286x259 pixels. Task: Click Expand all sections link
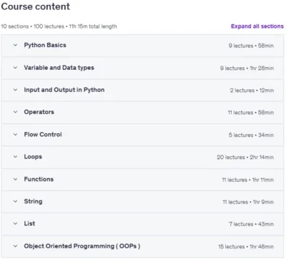(257, 26)
